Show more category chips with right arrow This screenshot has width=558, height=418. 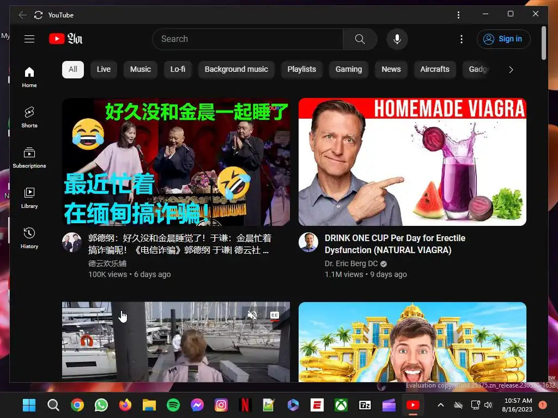[x=511, y=70]
